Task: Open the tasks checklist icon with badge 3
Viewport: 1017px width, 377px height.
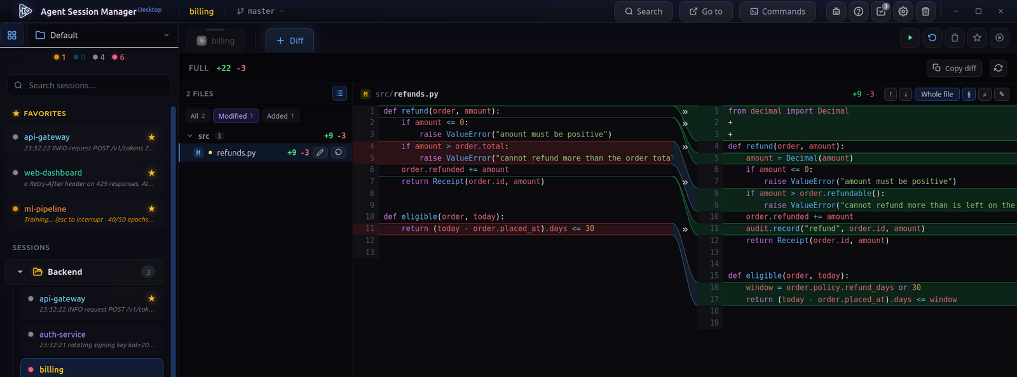Action: click(881, 11)
